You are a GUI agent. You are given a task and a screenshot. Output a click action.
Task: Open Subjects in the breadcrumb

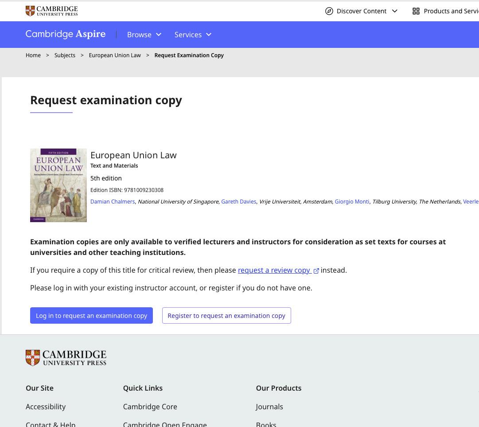(65, 55)
